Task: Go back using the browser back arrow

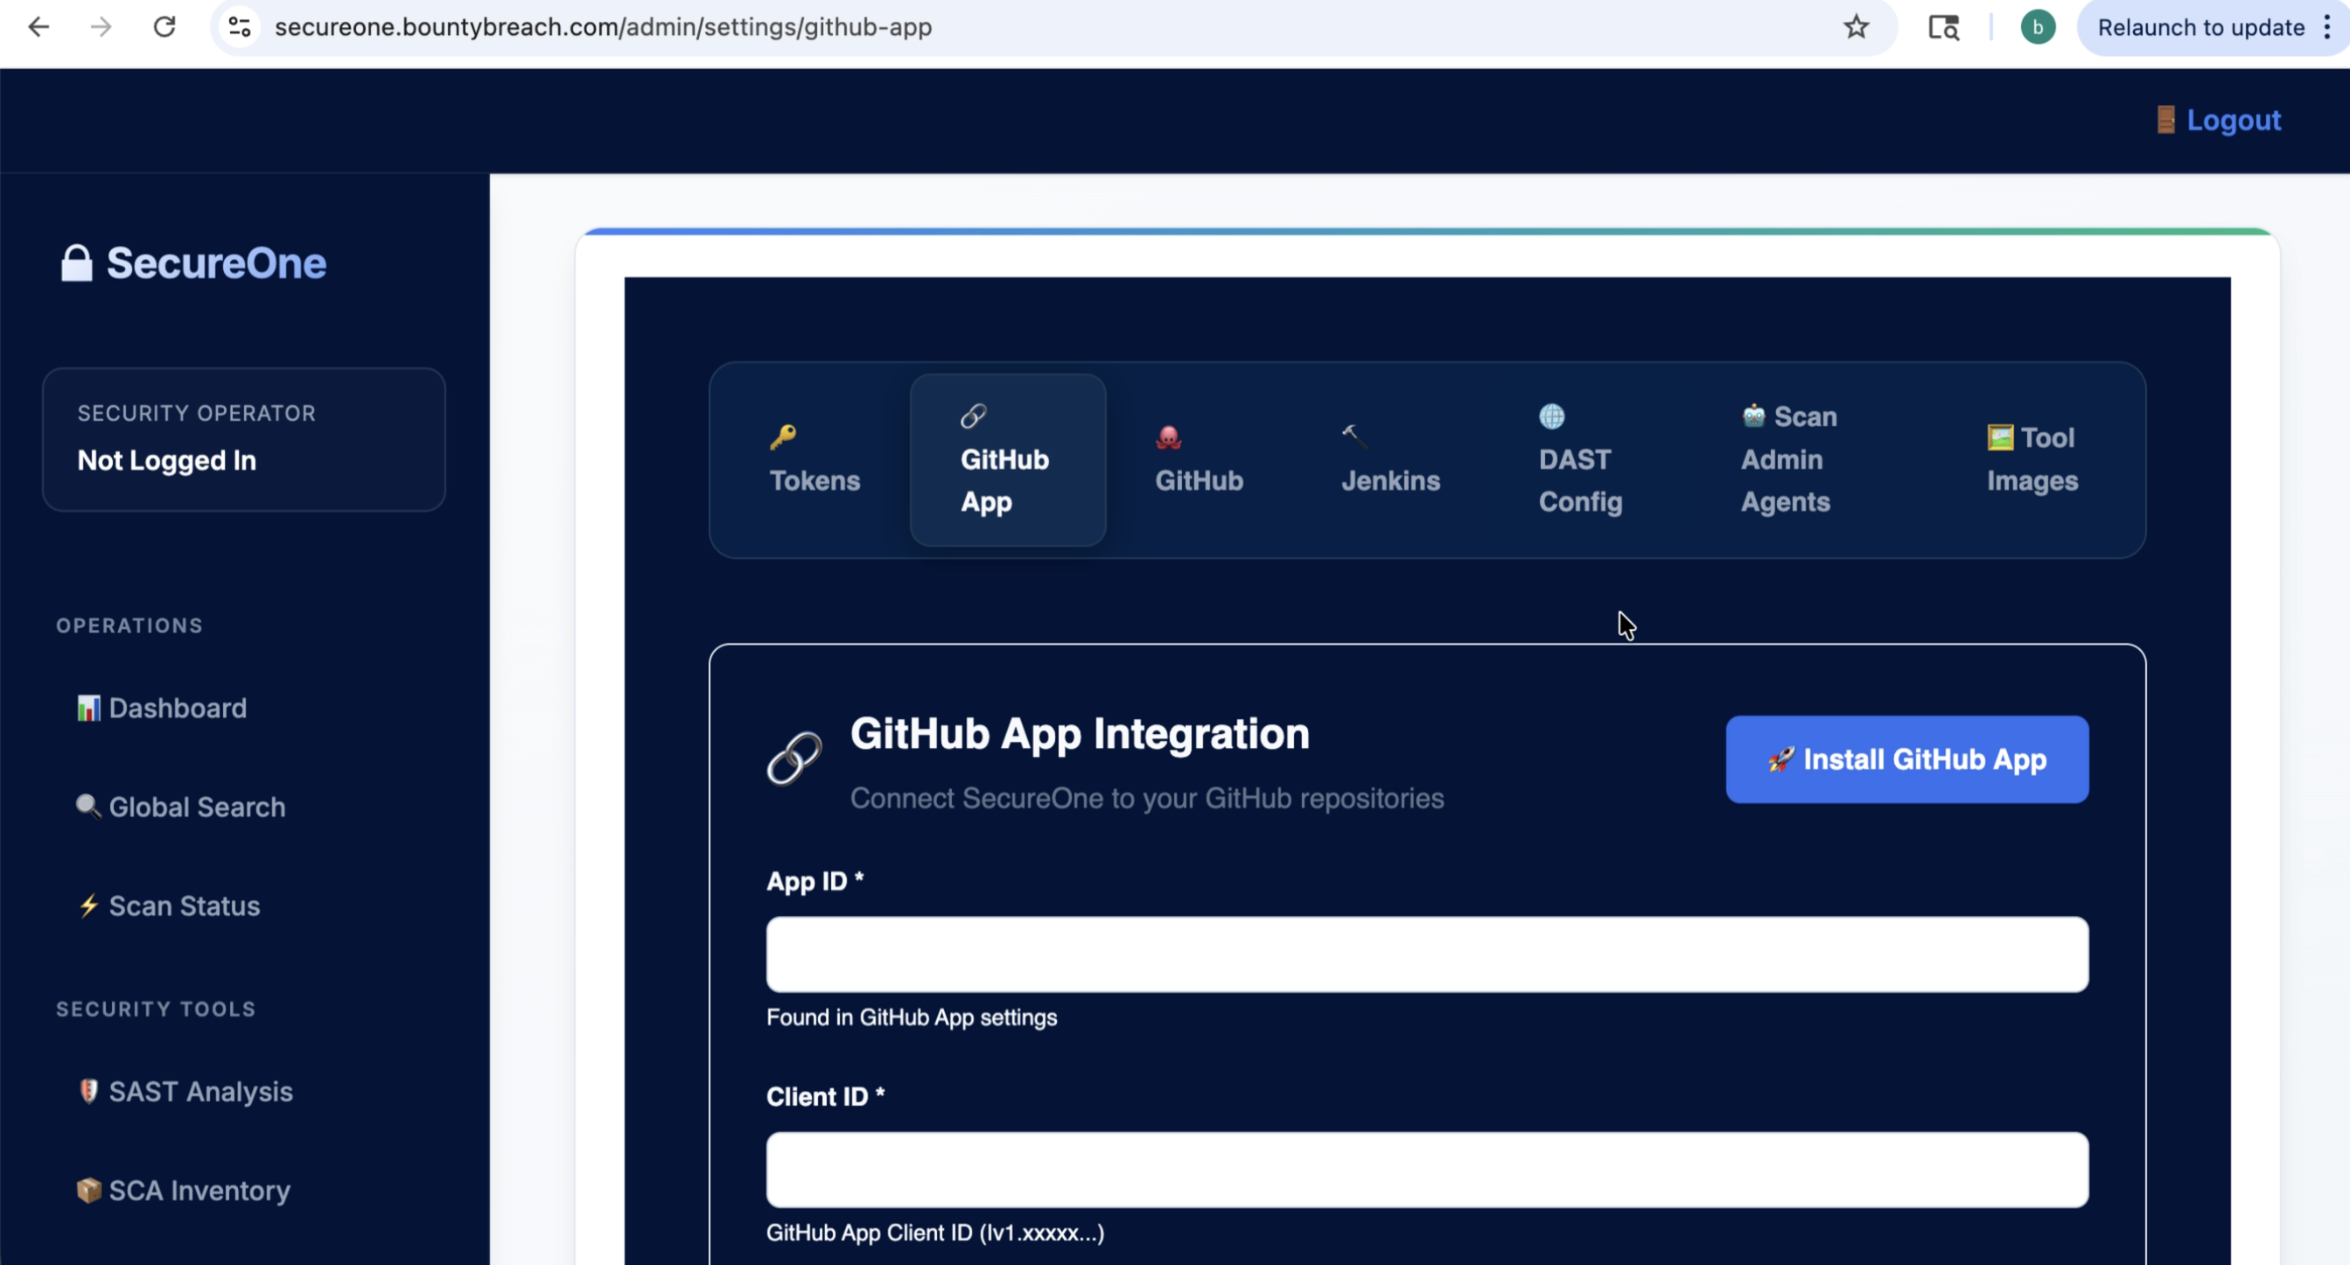Action: click(38, 27)
